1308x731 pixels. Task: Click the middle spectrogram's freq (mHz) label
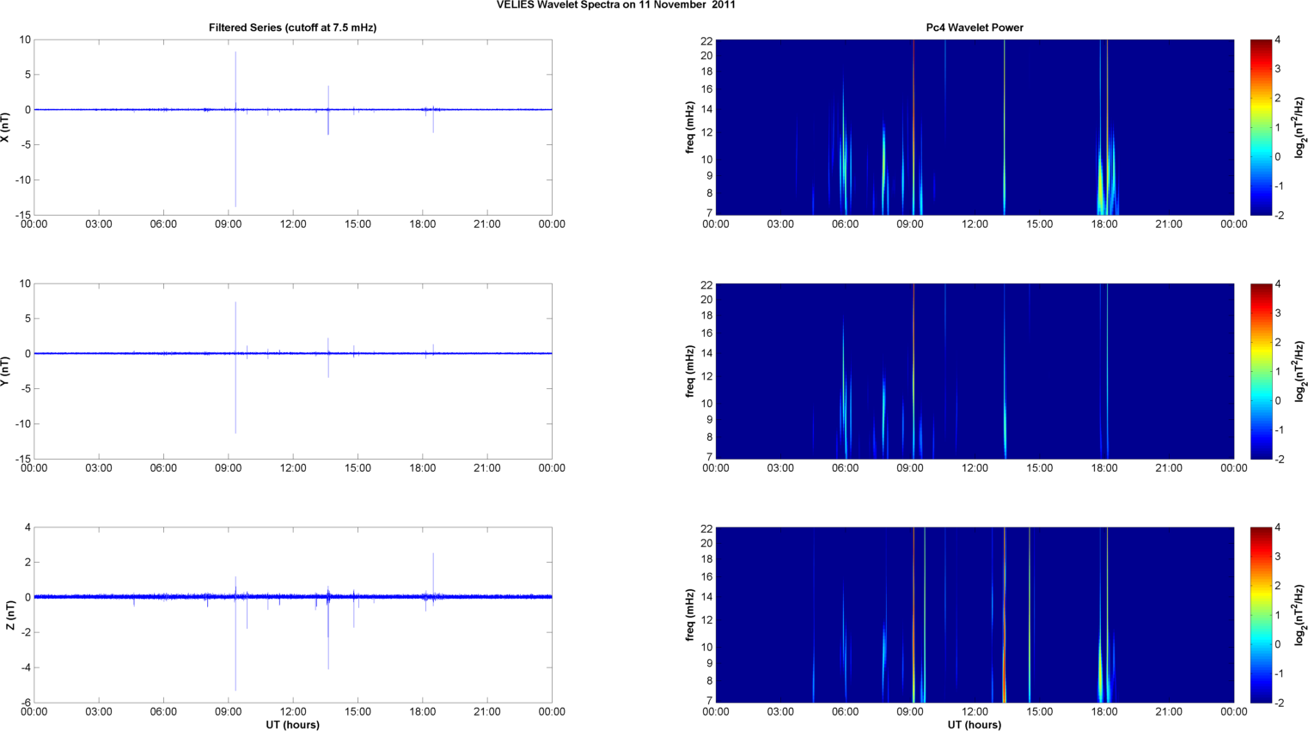coord(690,371)
